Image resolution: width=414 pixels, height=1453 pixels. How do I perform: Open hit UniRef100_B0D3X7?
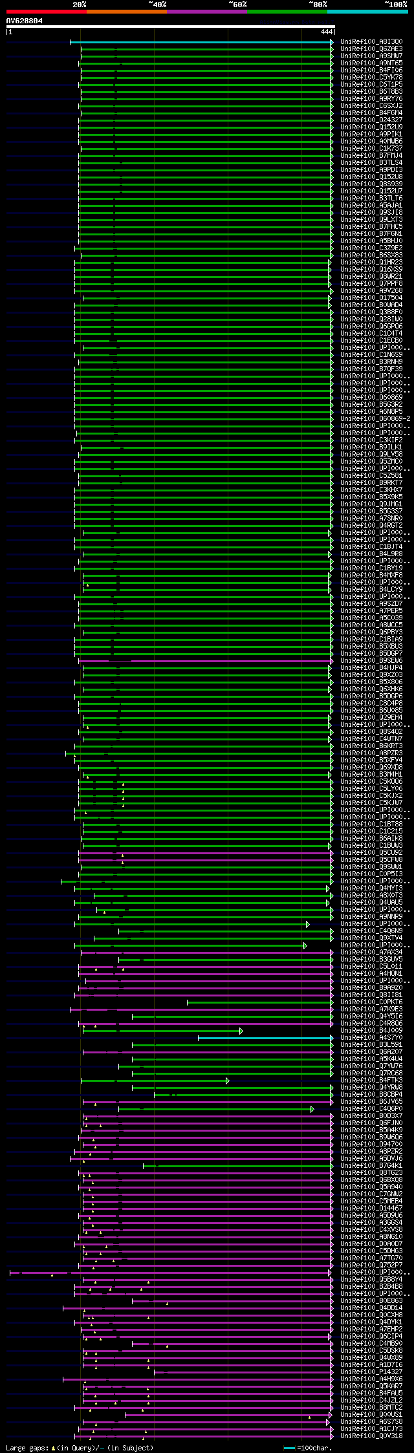pyautogui.click(x=371, y=1116)
